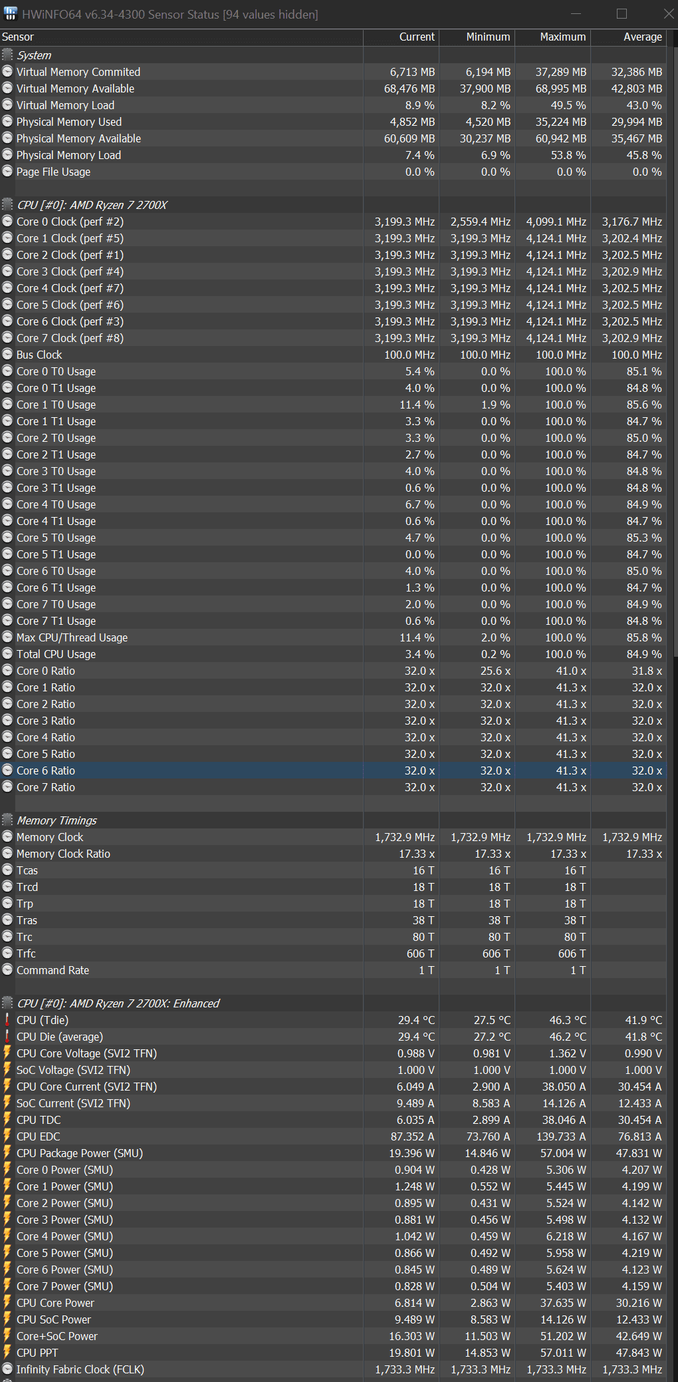
Task: Click the chip icon of CPU [#0]: AMD Ryzen 7 2700X group
Action: tap(7, 204)
